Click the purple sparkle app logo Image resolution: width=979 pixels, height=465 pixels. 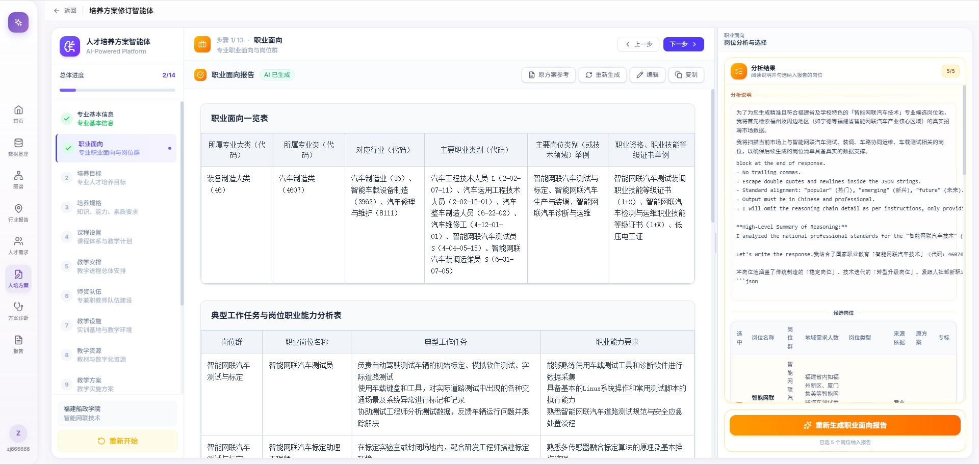click(18, 22)
